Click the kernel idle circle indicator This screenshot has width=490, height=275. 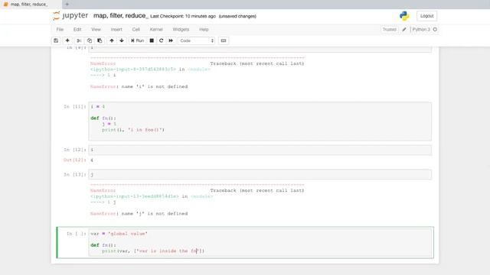(435, 29)
